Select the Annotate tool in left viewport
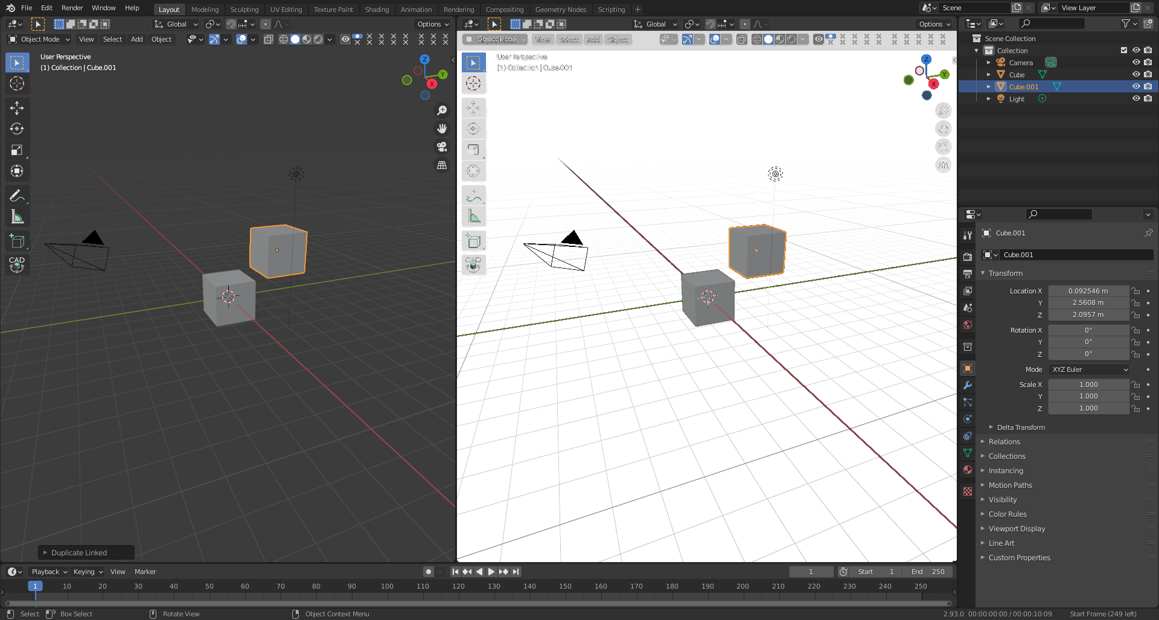Image resolution: width=1159 pixels, height=620 pixels. point(17,196)
